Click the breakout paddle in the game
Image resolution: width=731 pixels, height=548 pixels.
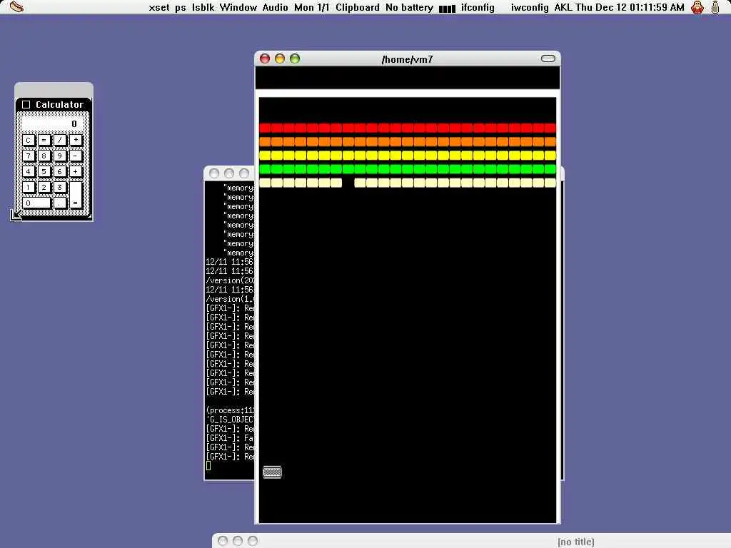click(272, 472)
